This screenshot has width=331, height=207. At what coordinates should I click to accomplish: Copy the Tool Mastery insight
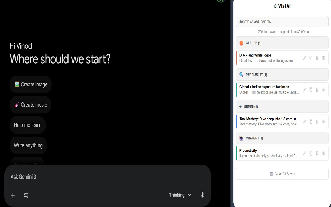311,122
